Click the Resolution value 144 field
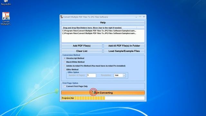Image resolution: width=206 pixels, height=116 pixels. pos(118,75)
